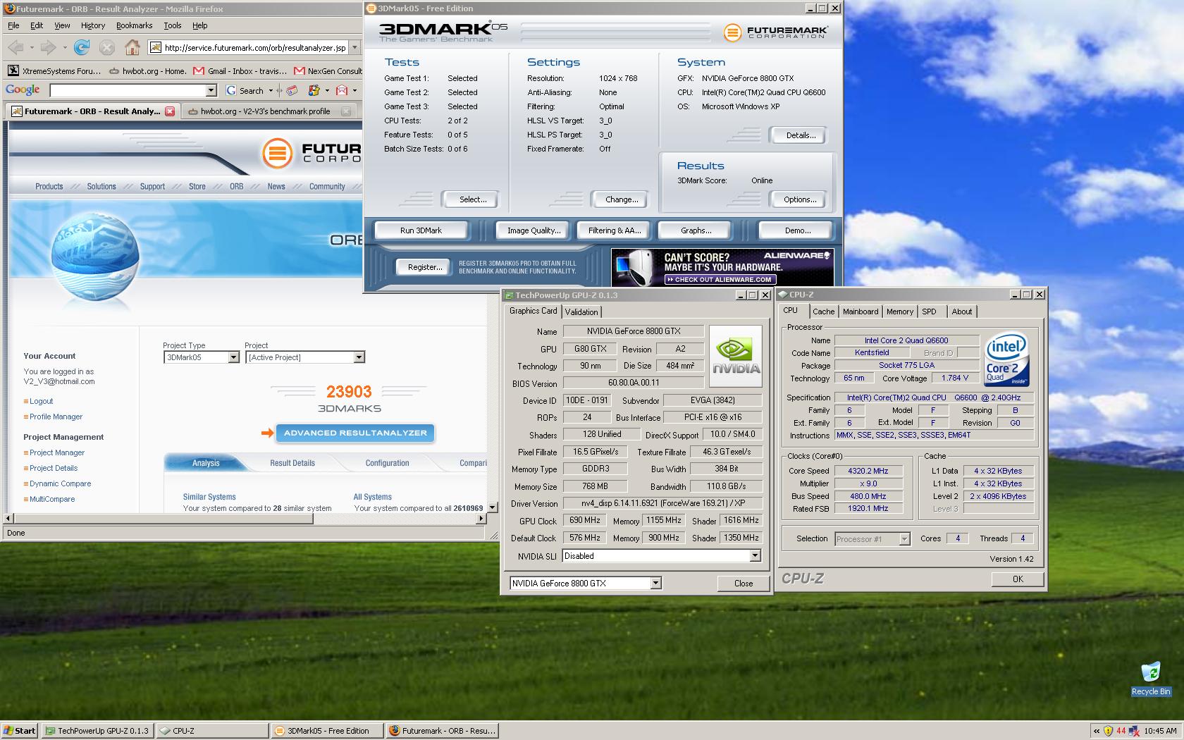The width and height of the screenshot is (1184, 740).
Task: Reload the page in Firefox
Action: point(82,48)
